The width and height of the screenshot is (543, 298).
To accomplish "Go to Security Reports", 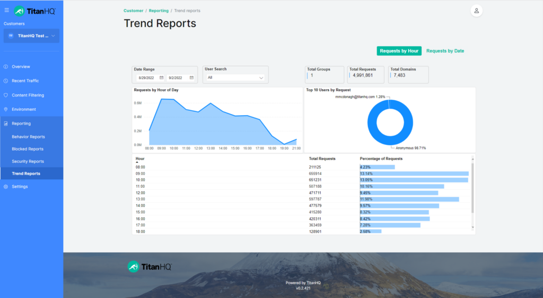I will pyautogui.click(x=28, y=161).
